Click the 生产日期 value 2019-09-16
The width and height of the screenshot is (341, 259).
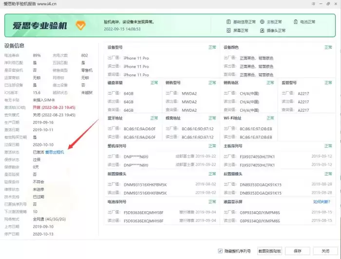43,122
